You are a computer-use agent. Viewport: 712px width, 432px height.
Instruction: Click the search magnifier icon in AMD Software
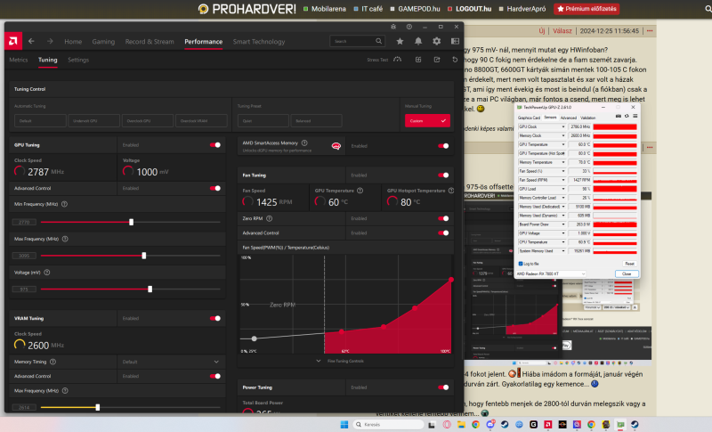[379, 41]
